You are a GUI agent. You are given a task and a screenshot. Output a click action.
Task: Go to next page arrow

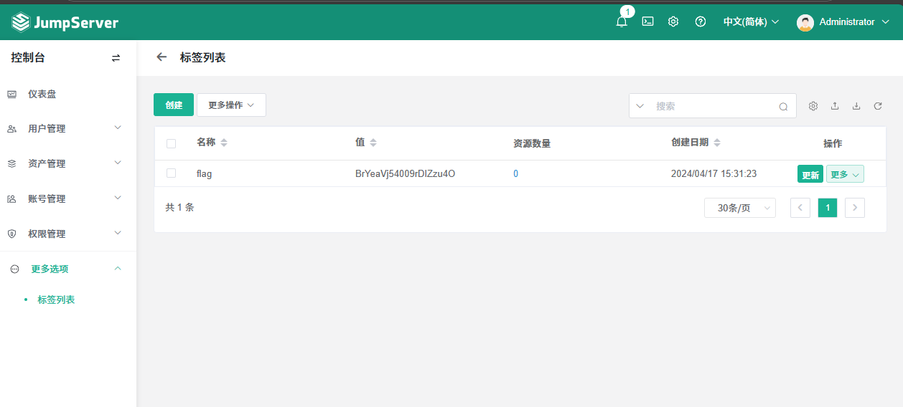[x=855, y=208]
